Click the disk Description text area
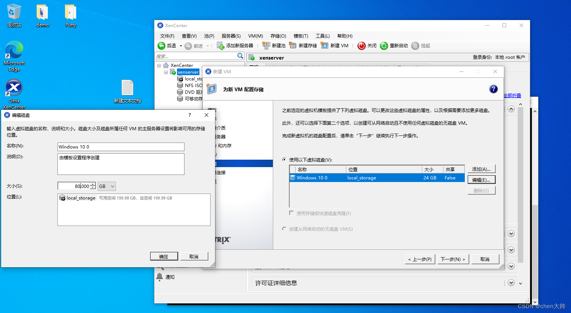 point(121,164)
